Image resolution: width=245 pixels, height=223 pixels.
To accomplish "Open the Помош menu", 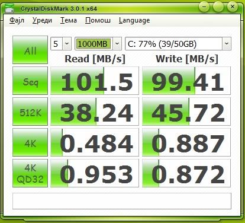I will [98, 20].
